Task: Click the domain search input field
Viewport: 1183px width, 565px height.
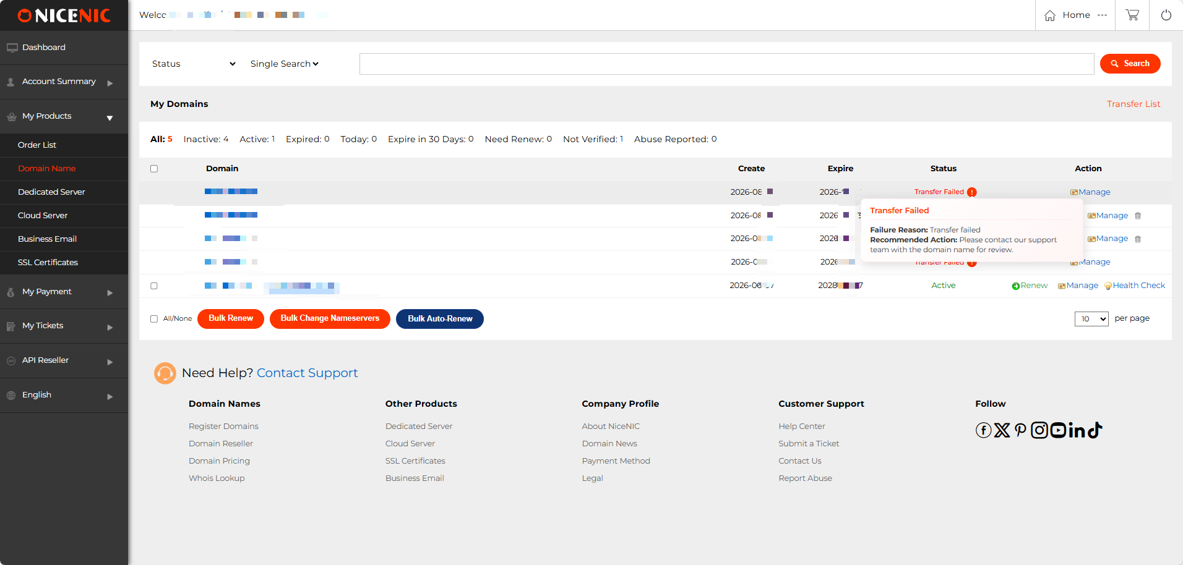Action: 726,64
